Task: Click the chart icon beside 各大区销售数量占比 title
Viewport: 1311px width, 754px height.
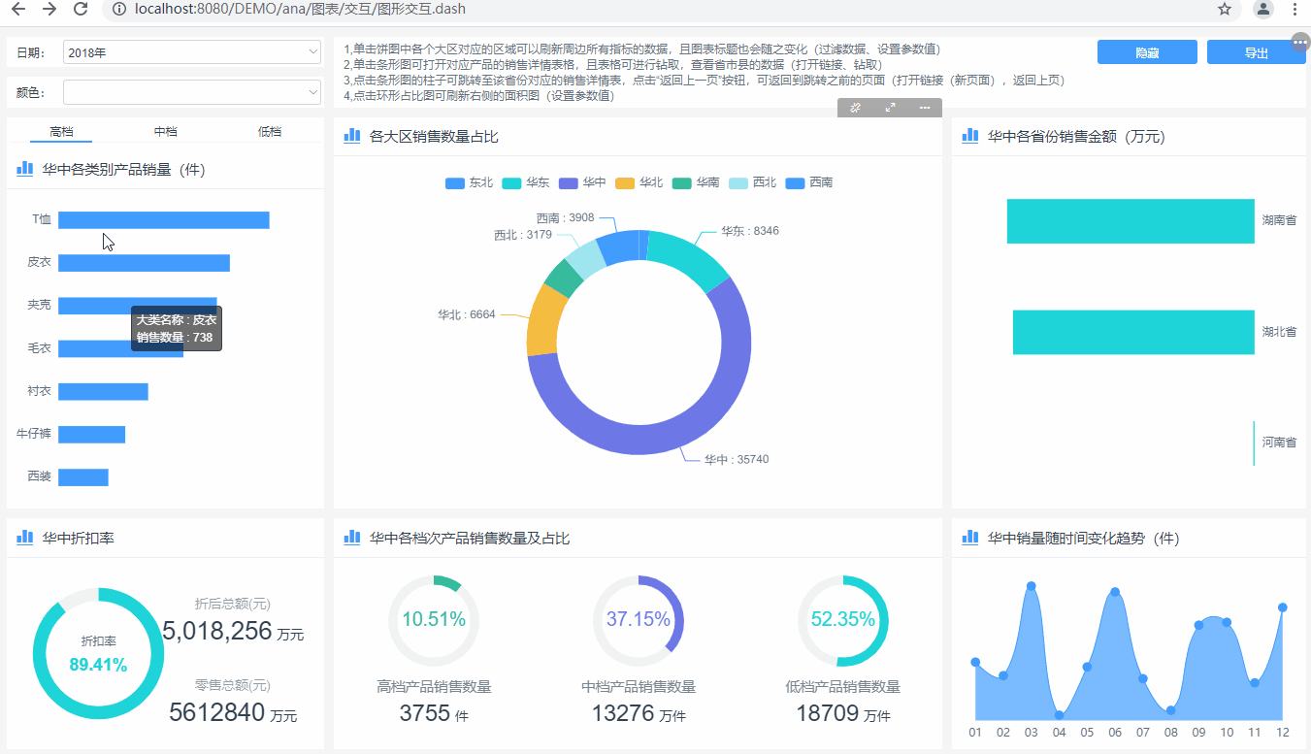Action: tap(351, 136)
